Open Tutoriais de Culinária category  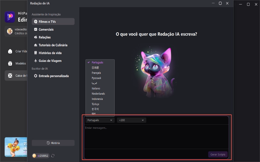click(53, 45)
